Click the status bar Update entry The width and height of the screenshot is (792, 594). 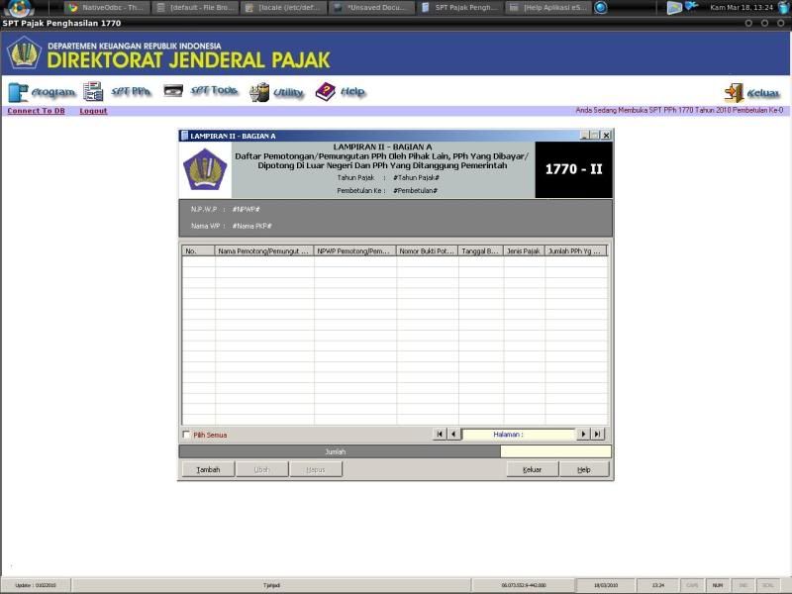[36, 585]
